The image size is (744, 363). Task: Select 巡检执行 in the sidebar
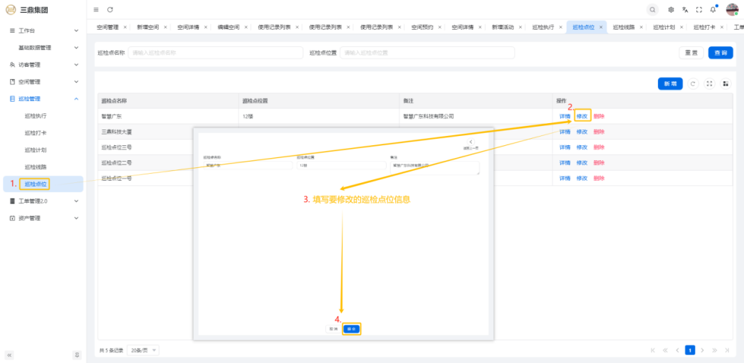tap(36, 115)
